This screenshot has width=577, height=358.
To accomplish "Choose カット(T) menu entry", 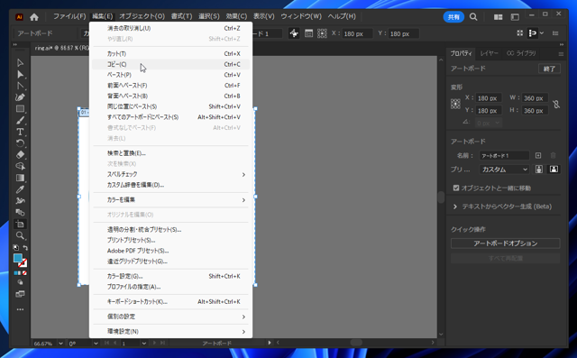I will (x=170, y=54).
